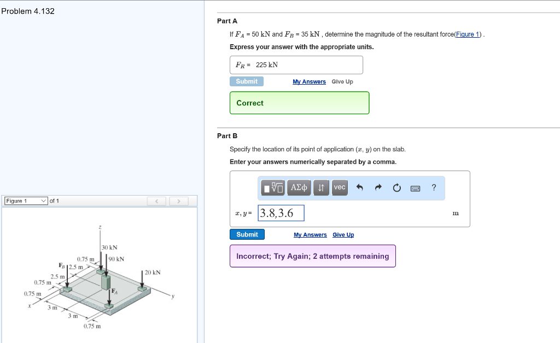
Task: Open the Greek symbols ΑΣφ palette
Action: click(299, 187)
